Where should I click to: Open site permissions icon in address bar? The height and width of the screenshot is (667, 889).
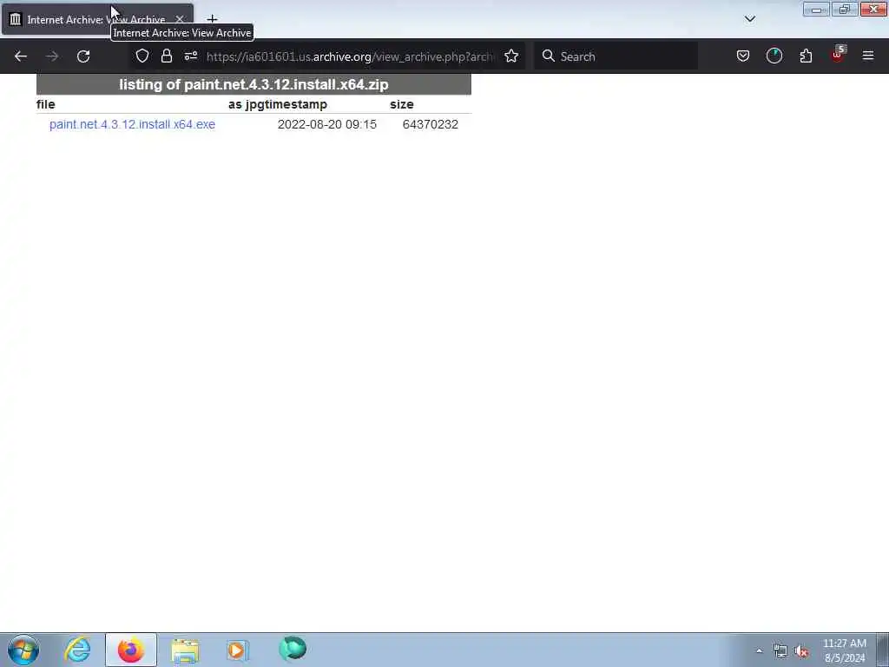tap(190, 56)
